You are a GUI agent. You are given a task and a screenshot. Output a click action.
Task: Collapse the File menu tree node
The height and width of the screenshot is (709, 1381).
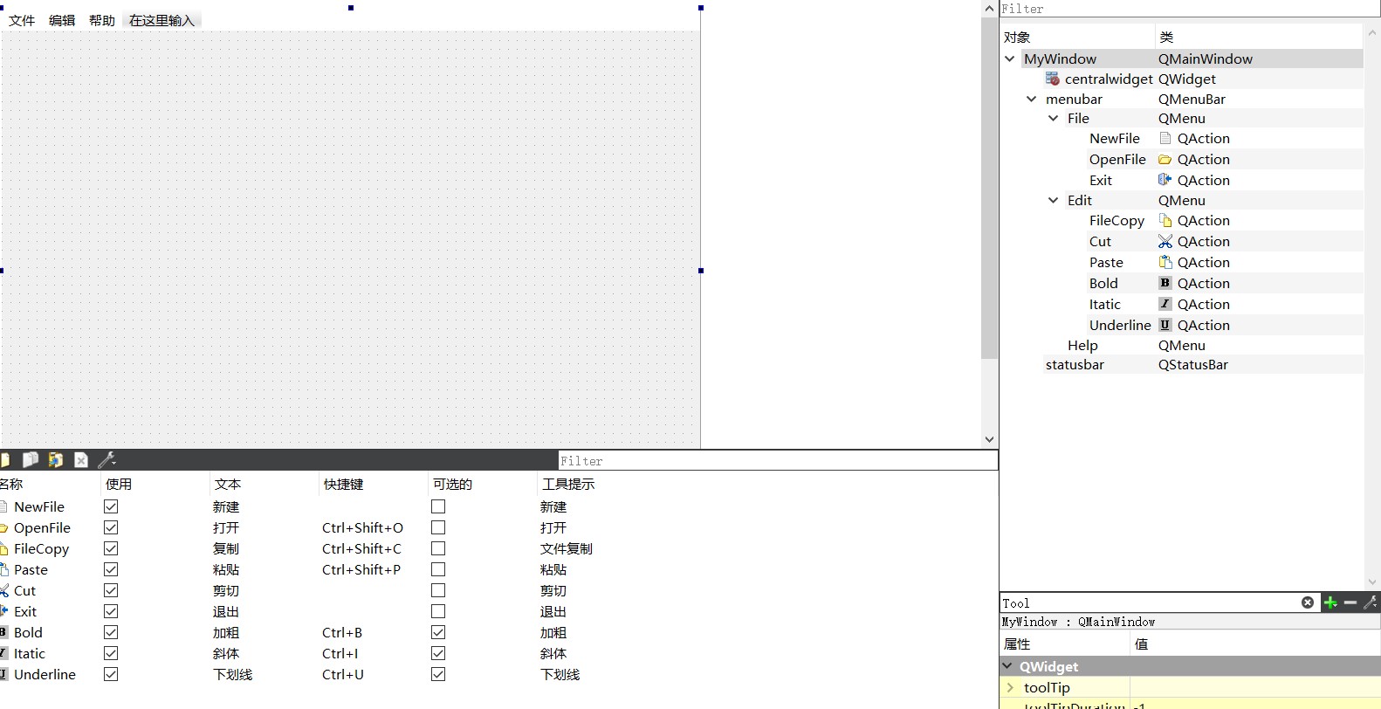click(1054, 118)
